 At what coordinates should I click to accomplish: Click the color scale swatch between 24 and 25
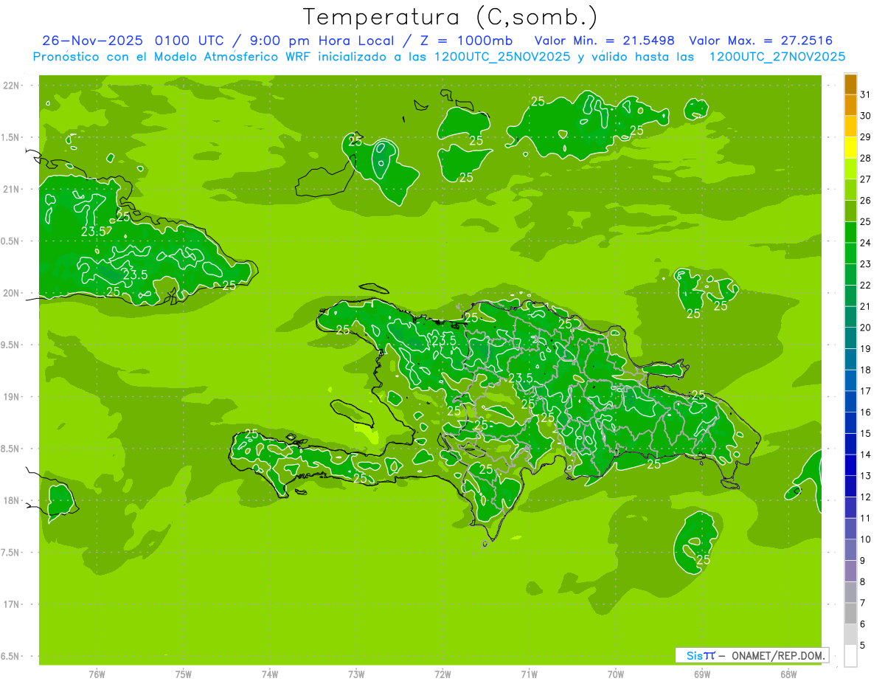tap(850, 232)
